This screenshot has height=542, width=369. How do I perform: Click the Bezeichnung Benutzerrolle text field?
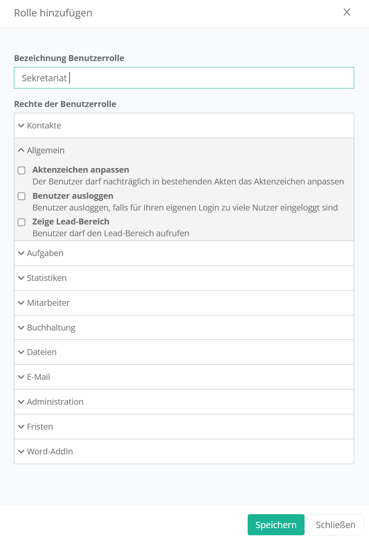click(x=184, y=78)
